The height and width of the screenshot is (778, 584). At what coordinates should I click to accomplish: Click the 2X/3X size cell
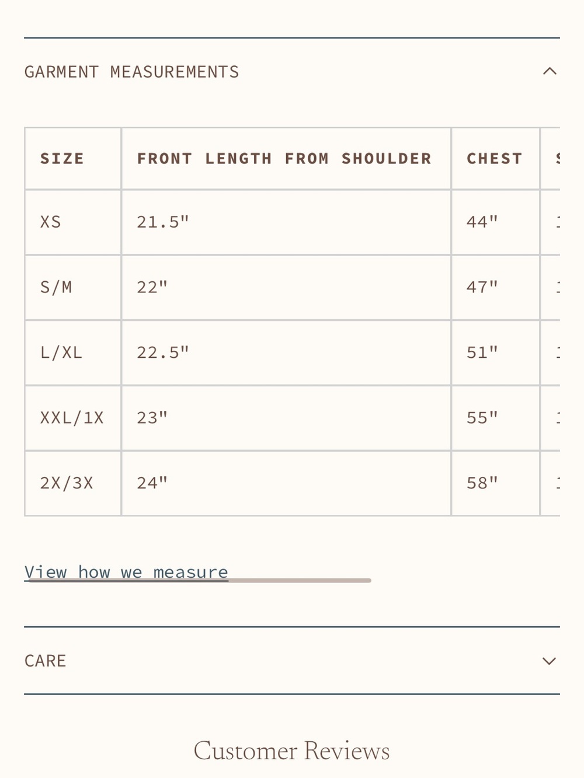tap(73, 483)
